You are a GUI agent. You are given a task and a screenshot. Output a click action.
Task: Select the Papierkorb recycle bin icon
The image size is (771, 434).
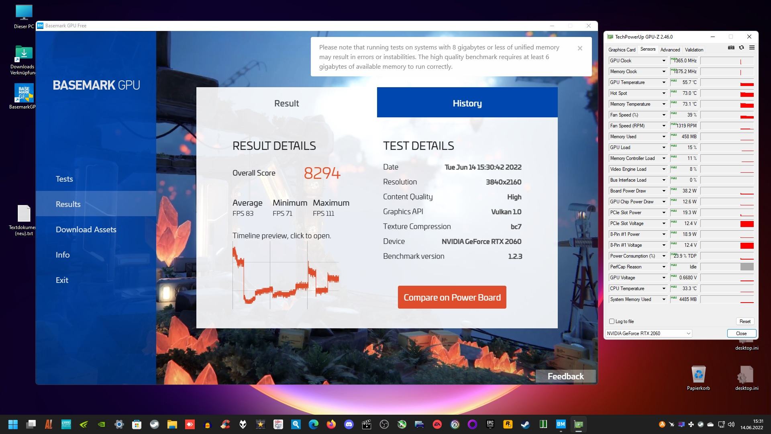coord(698,378)
